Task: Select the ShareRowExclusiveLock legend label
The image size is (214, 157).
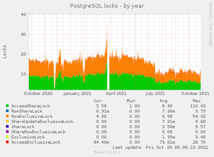Action: pyautogui.click(x=38, y=132)
